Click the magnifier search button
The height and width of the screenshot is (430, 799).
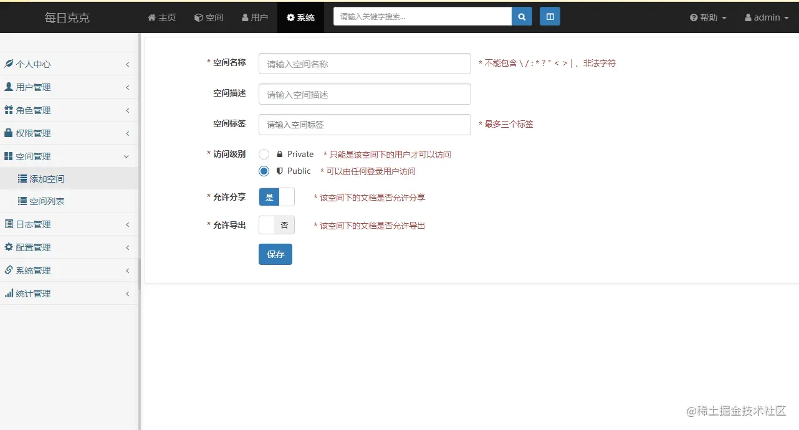[522, 17]
